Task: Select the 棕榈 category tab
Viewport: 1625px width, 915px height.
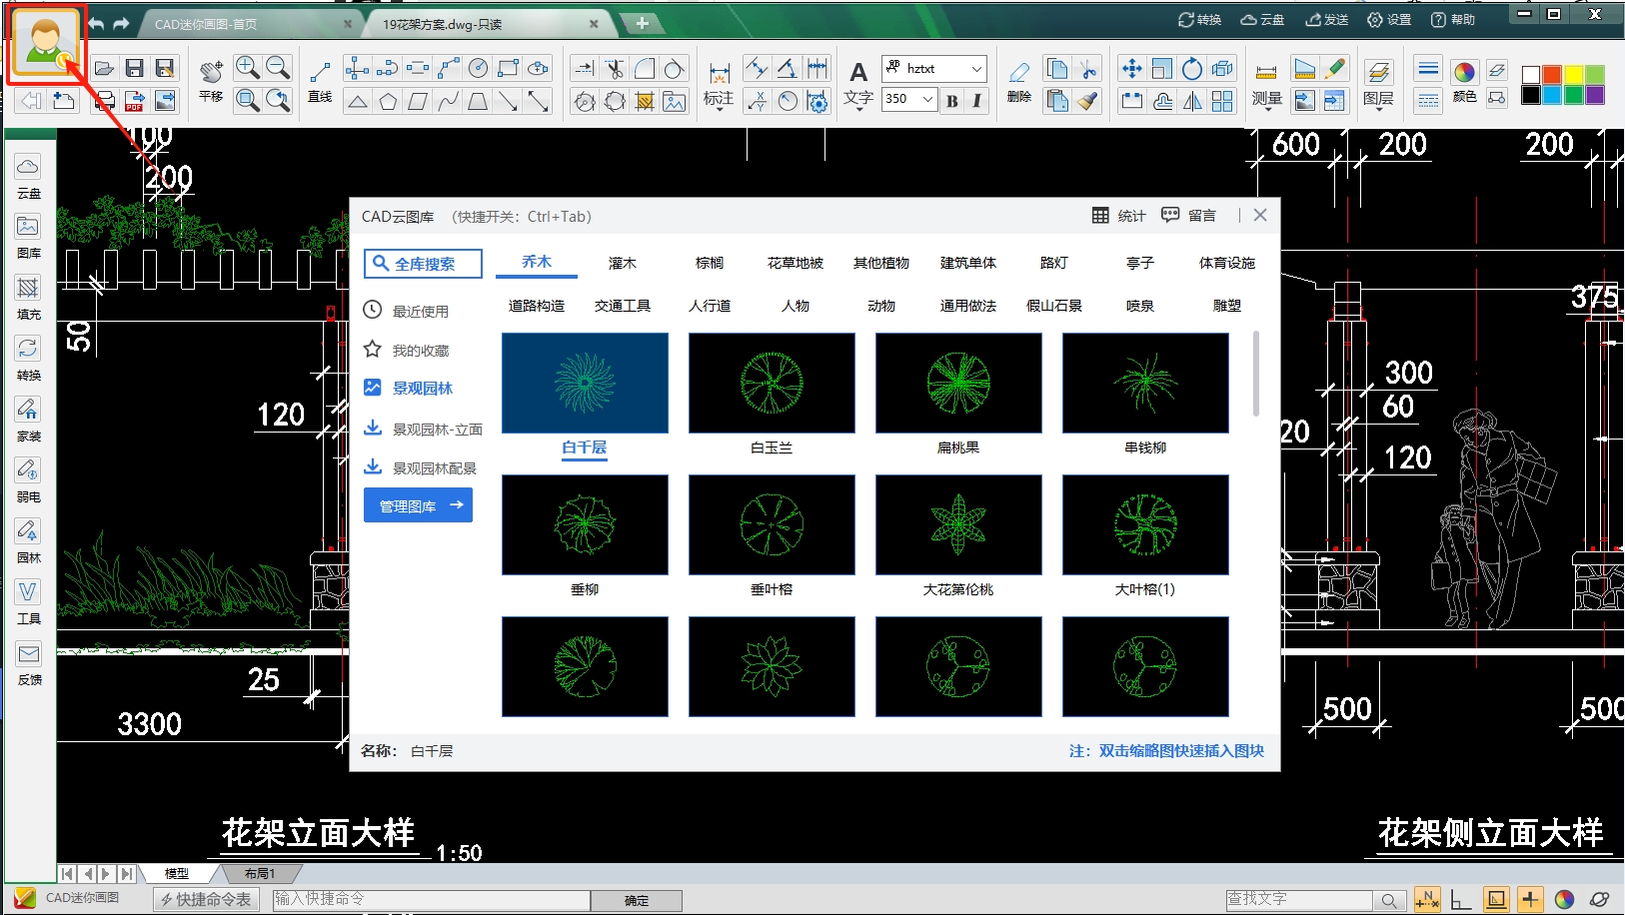Action: tap(710, 263)
